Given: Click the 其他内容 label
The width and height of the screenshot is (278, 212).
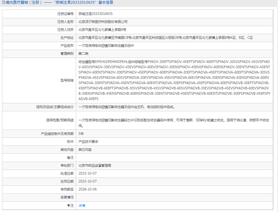Looking at the screenshot, I should point(67,150).
